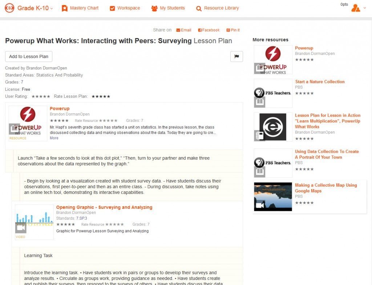This screenshot has width=372, height=285.
Task: Open the My Students page
Action: click(168, 8)
